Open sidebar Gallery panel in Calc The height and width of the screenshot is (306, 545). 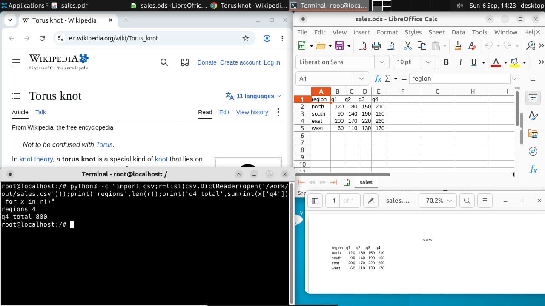point(533,134)
